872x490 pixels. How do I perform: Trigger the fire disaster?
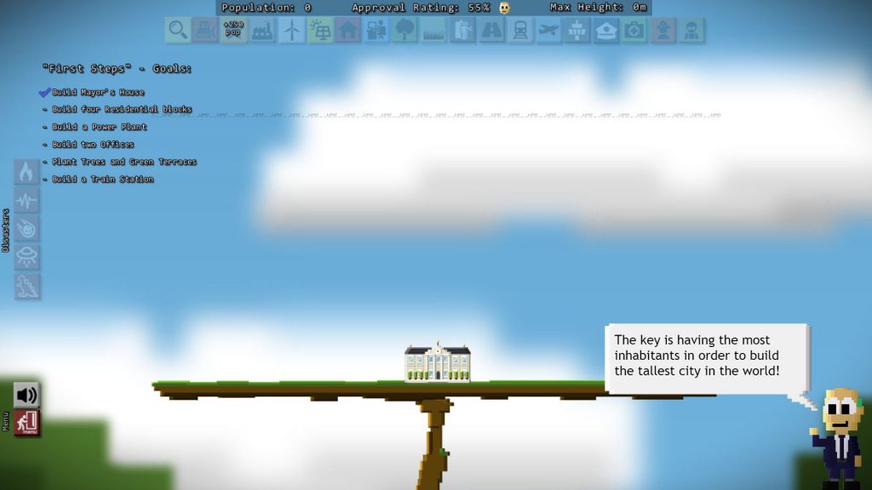(26, 172)
